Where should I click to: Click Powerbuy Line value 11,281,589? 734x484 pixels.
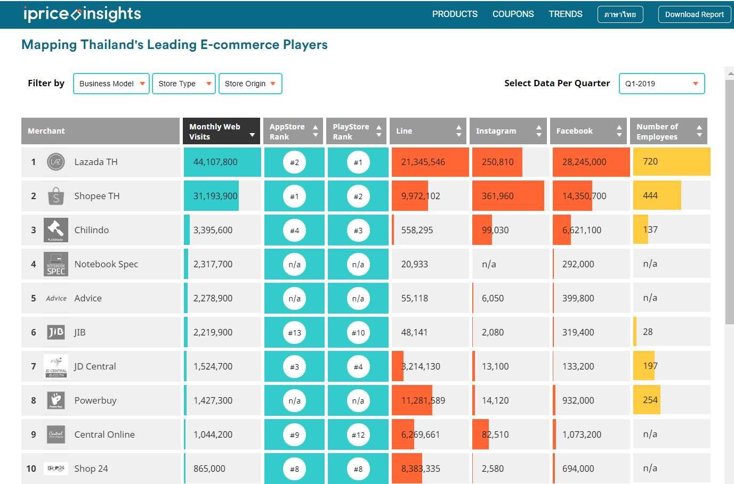(x=423, y=400)
